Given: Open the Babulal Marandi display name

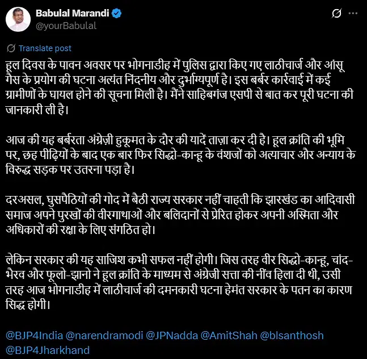Looking at the screenshot, I should pyautogui.click(x=73, y=14).
